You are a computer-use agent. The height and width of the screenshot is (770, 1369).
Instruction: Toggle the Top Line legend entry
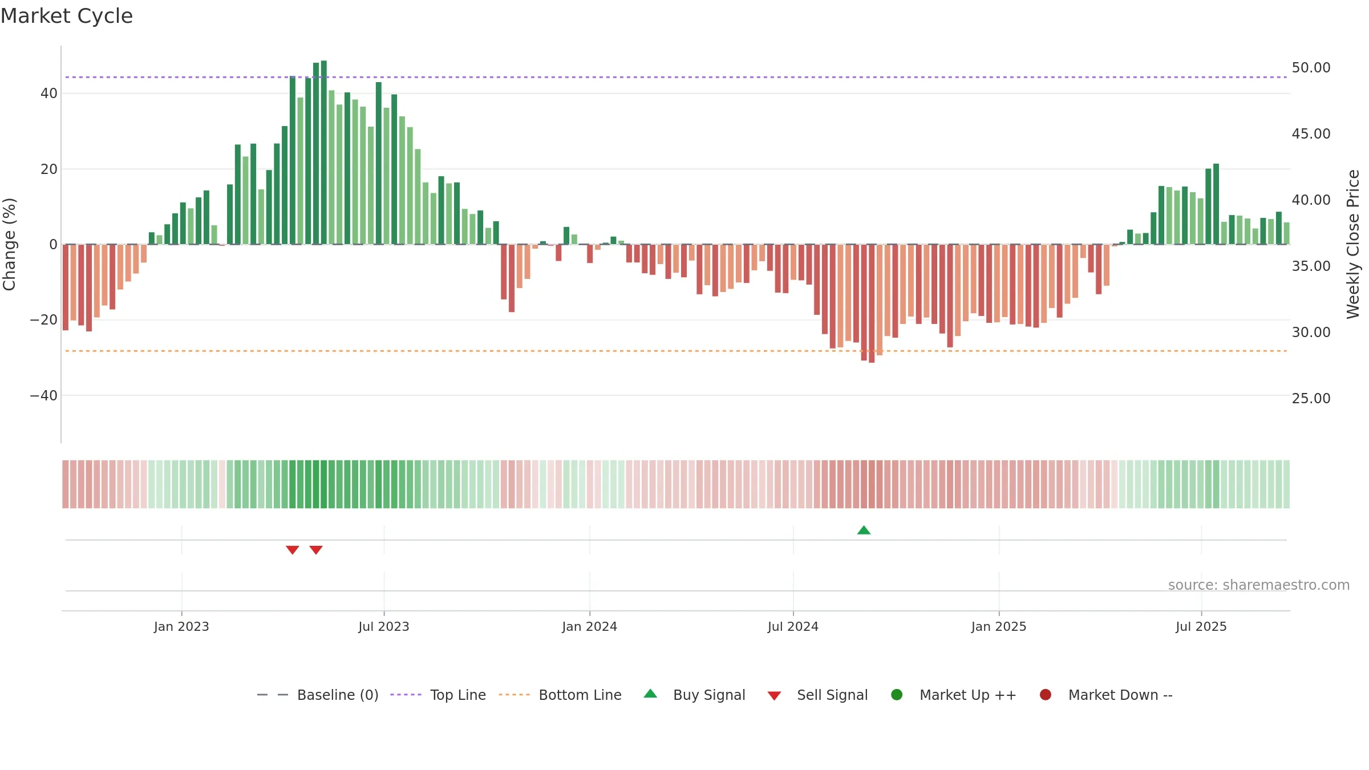point(438,695)
